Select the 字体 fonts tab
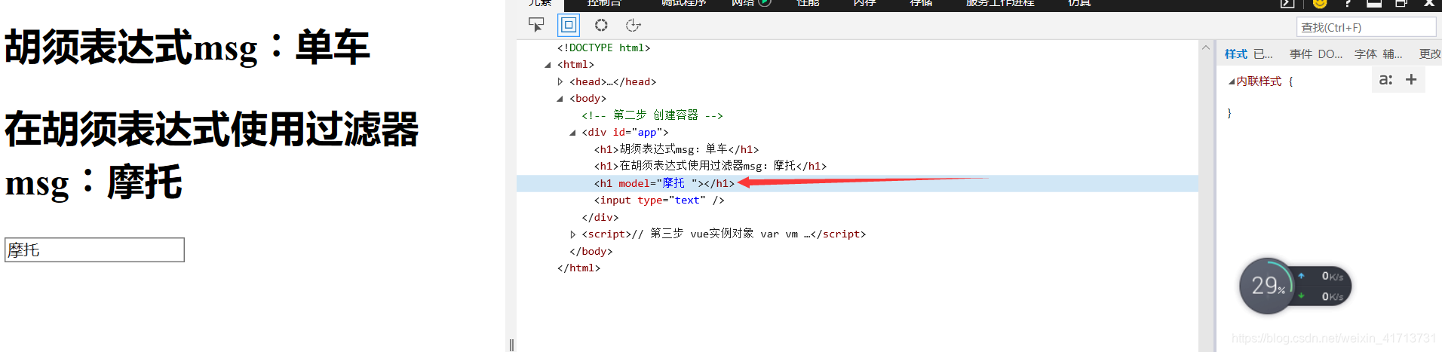 coord(1366,54)
